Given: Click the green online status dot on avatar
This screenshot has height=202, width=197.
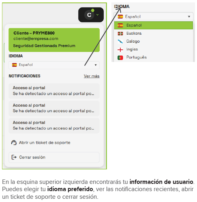Looking at the screenshot, I should pos(92,10).
